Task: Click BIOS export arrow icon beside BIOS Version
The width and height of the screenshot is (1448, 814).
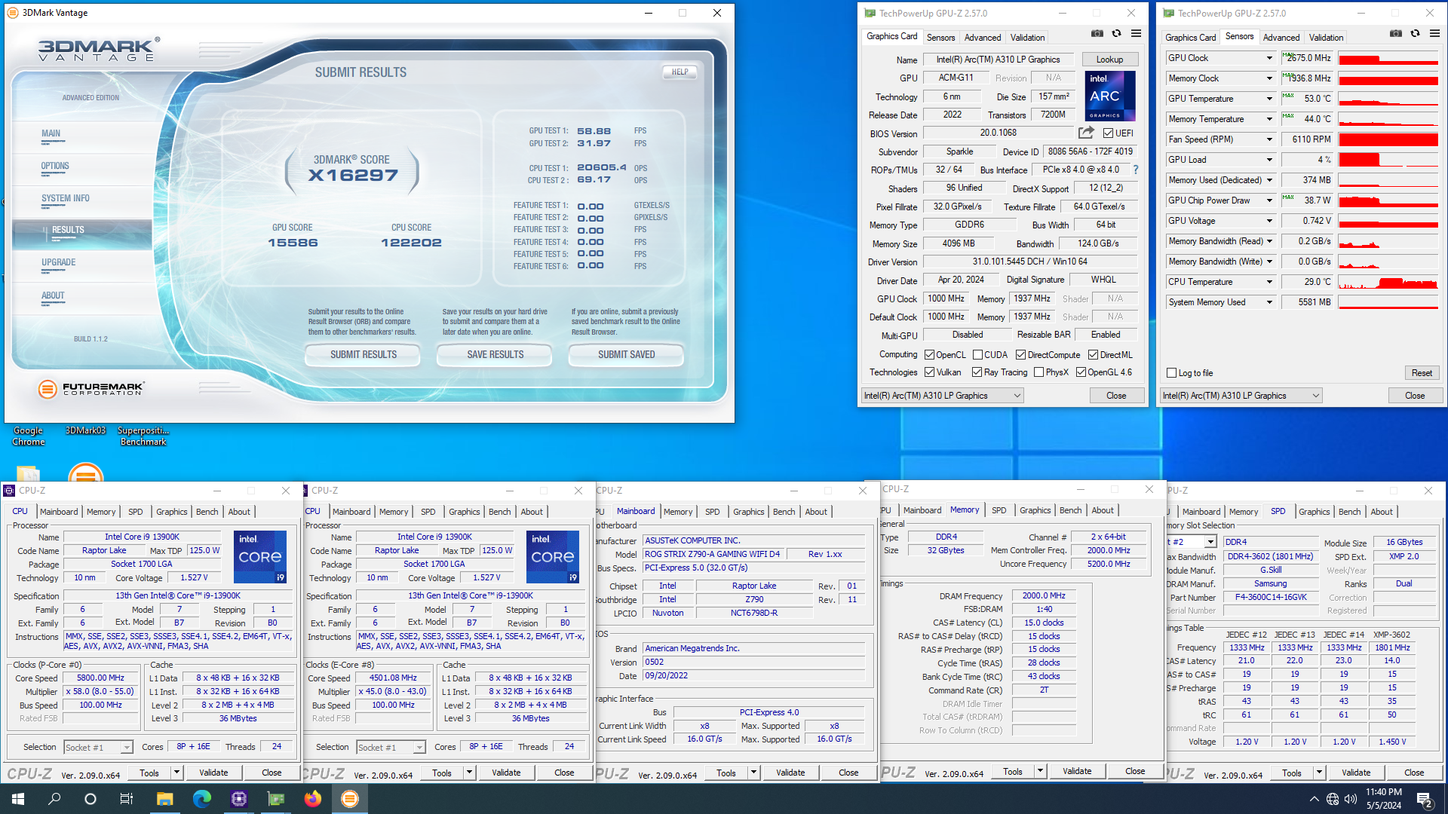Action: [x=1086, y=133]
